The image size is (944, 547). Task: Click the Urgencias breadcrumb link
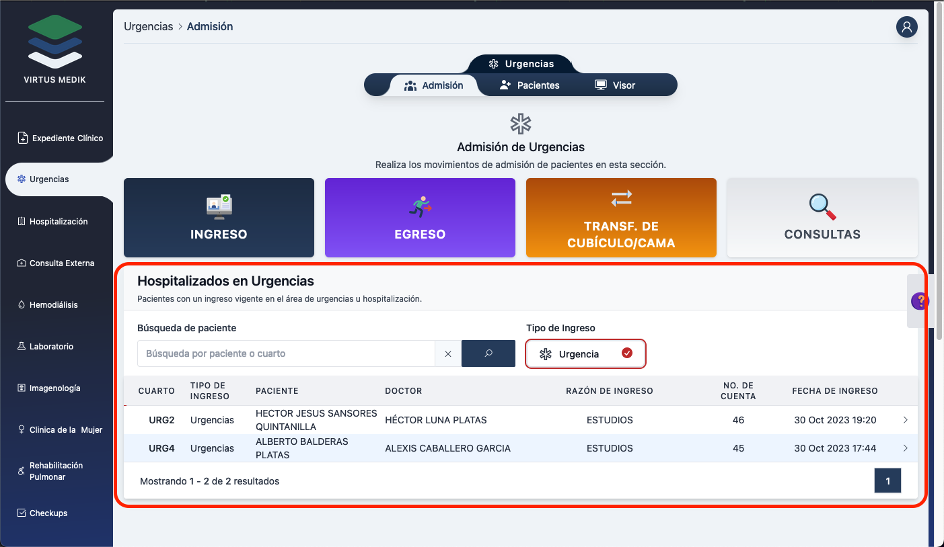click(148, 27)
